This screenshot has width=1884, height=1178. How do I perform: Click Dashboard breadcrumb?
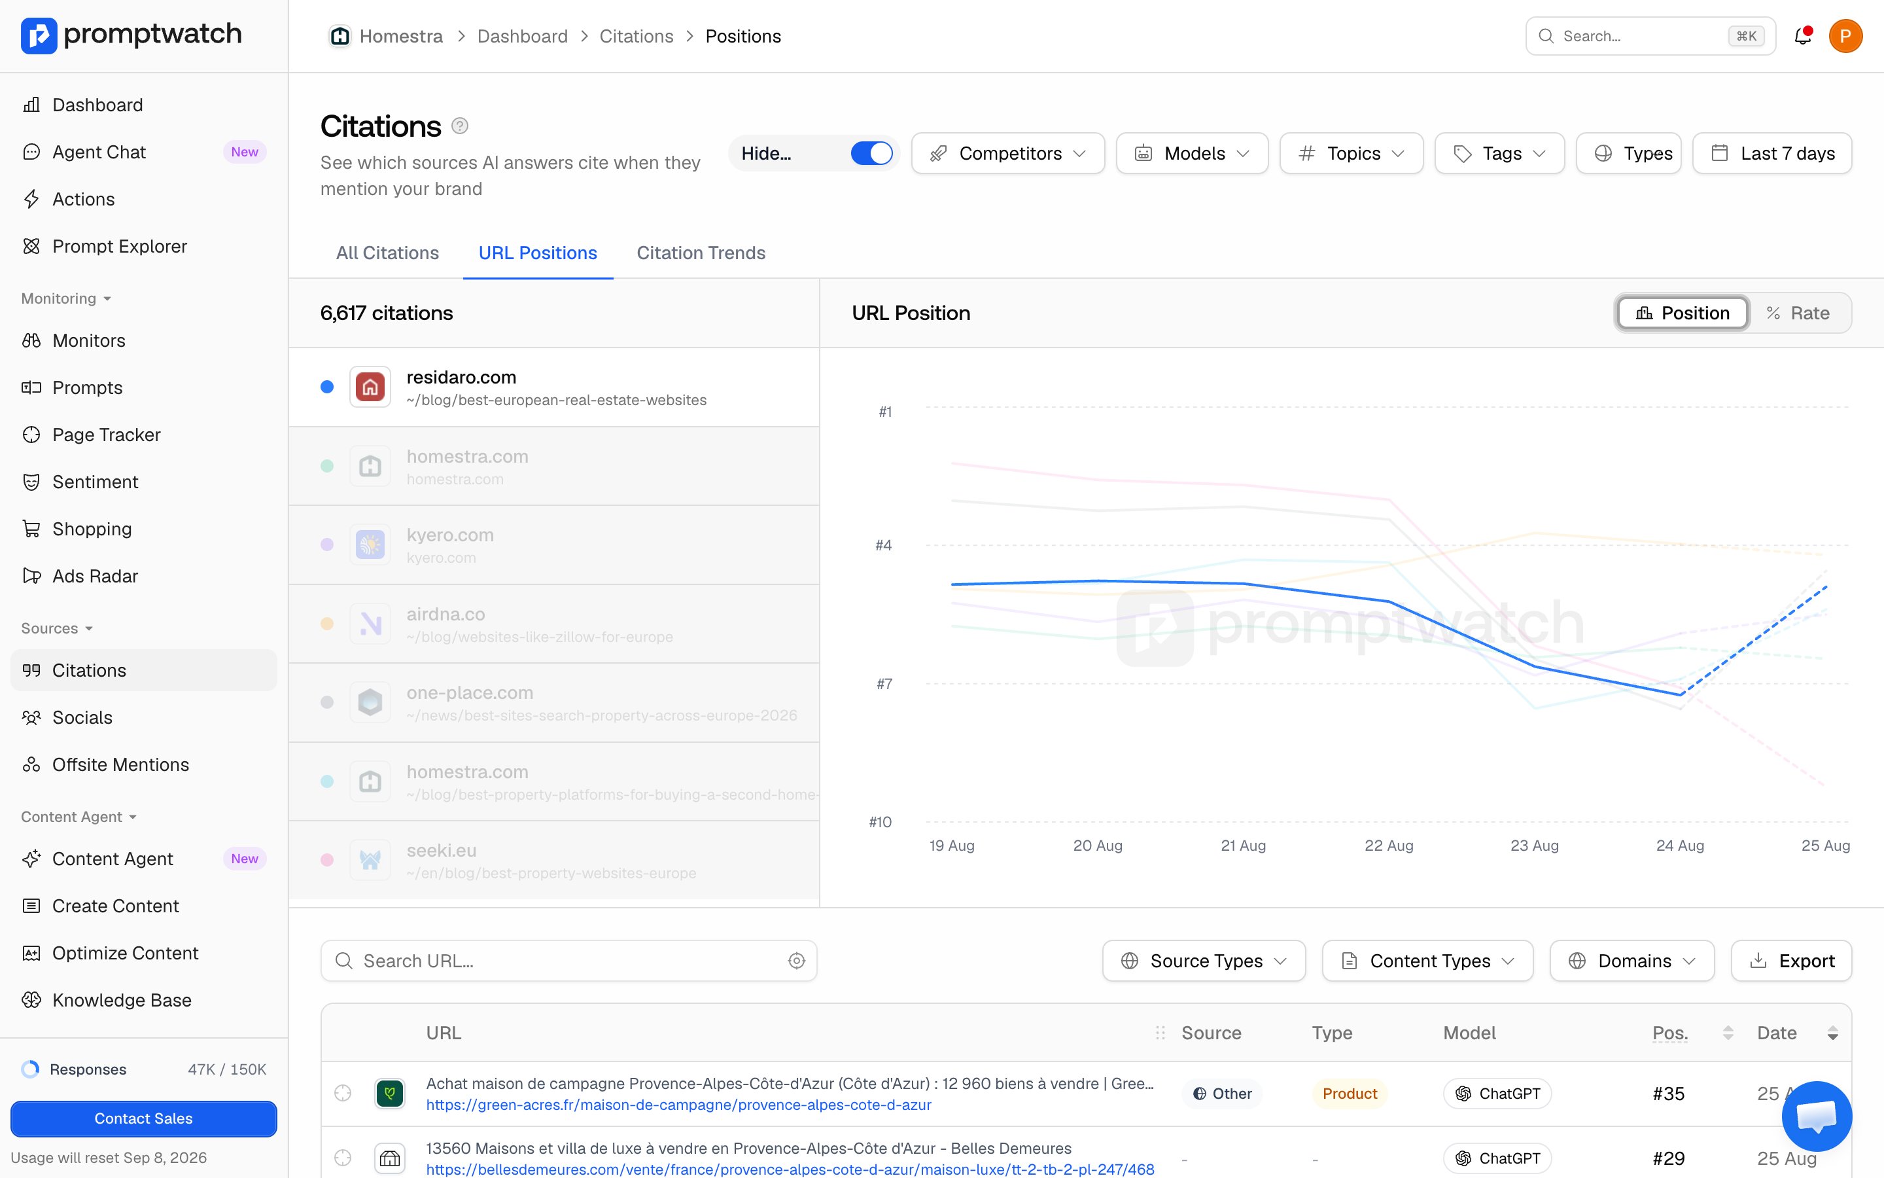(x=523, y=36)
